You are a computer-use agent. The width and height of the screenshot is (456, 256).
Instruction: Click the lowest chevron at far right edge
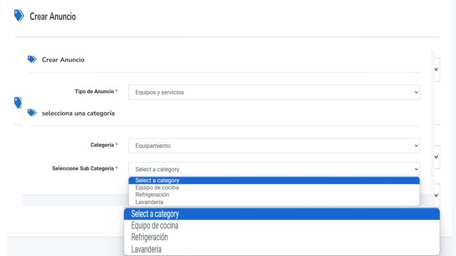tap(436, 195)
